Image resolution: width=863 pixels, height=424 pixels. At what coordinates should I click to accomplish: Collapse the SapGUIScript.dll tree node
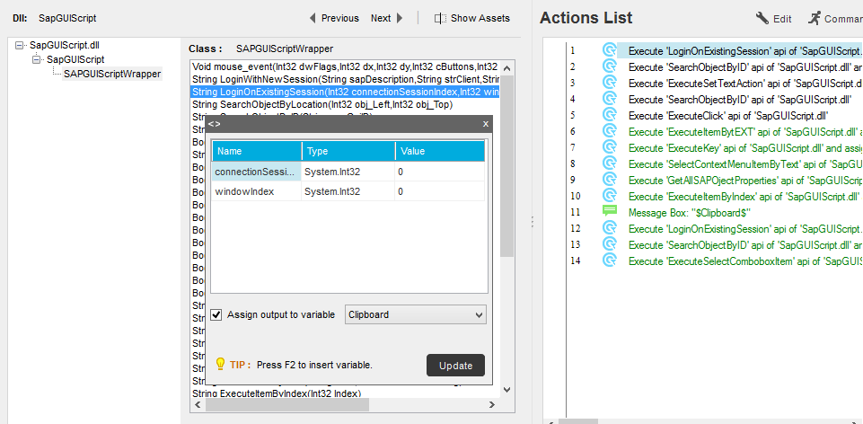coord(22,44)
